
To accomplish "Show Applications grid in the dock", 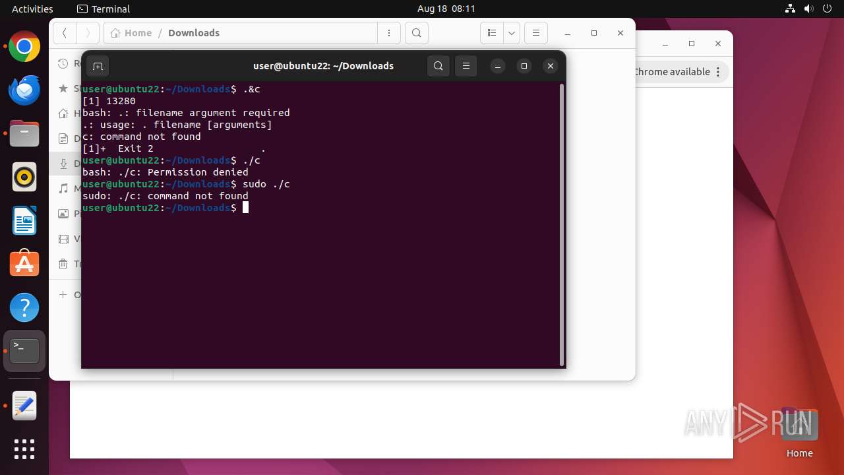I will (x=24, y=449).
